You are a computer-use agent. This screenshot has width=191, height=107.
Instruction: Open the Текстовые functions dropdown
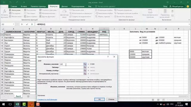[x=30, y=13]
